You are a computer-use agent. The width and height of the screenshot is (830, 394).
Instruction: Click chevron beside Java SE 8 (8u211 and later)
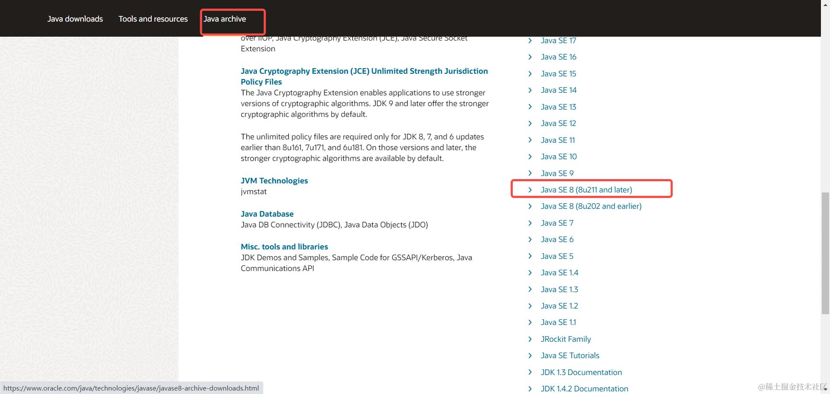click(530, 190)
